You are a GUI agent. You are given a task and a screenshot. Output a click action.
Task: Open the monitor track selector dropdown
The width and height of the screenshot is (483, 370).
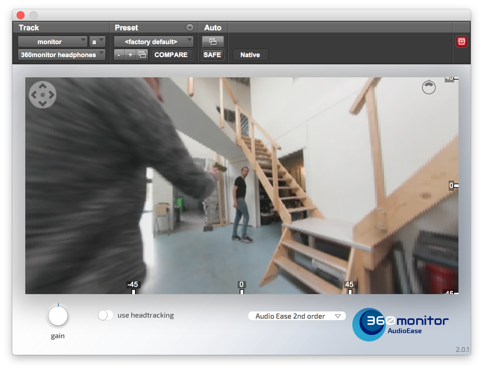52,42
